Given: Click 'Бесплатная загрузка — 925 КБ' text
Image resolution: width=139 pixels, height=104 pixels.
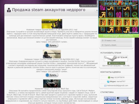Looking at the screenshot, I should (x=116, y=66).
